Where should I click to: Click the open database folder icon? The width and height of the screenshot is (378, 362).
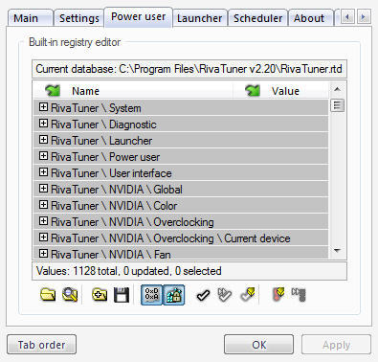[x=48, y=294]
